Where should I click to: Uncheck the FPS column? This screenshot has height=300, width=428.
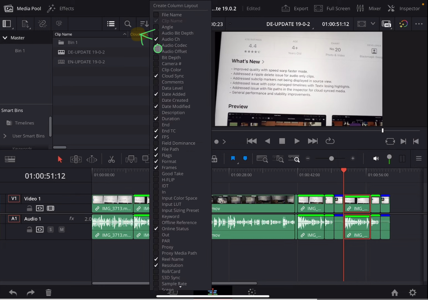[156, 137]
